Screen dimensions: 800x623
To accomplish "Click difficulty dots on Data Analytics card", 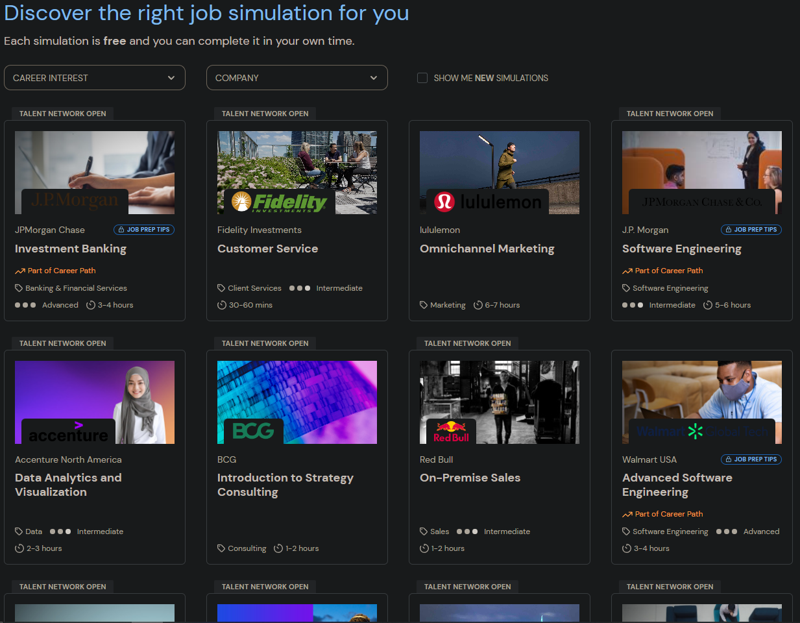I will tap(60, 531).
